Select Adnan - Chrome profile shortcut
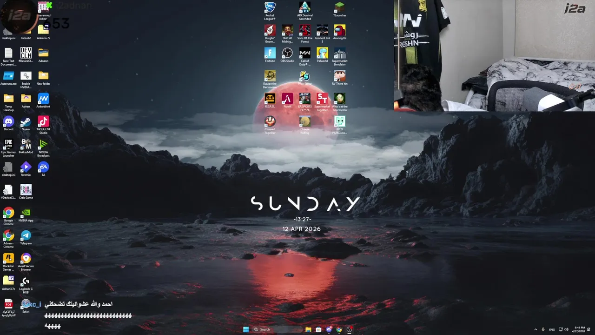595x335 pixels. click(x=8, y=239)
